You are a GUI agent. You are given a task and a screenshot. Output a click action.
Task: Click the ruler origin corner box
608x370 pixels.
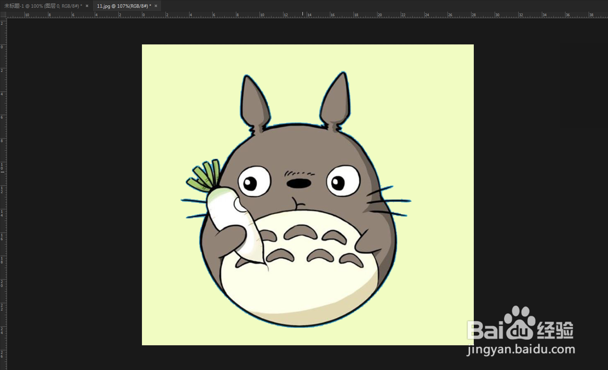3,15
